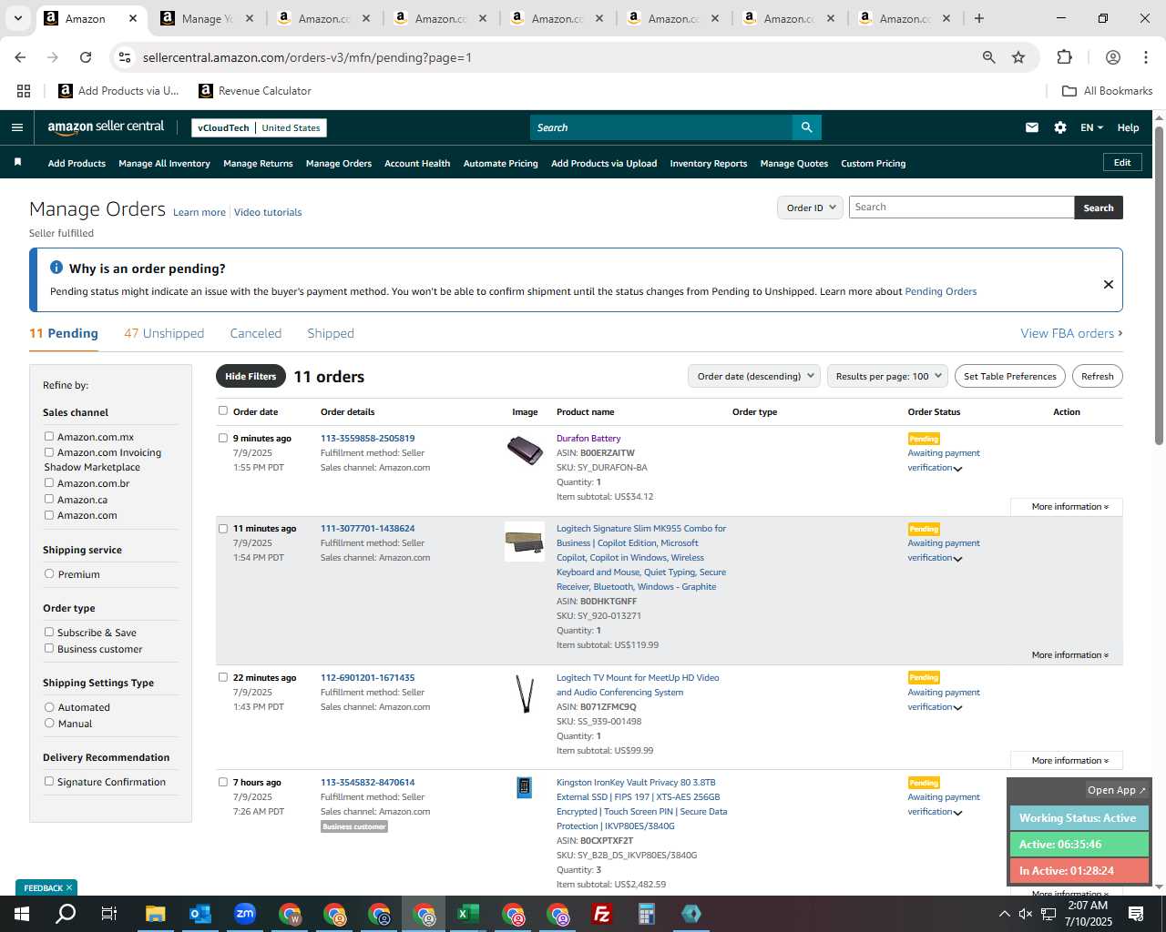Viewport: 1166px width, 932px height.
Task: Dismiss the pending order info banner
Action: coord(1109,284)
